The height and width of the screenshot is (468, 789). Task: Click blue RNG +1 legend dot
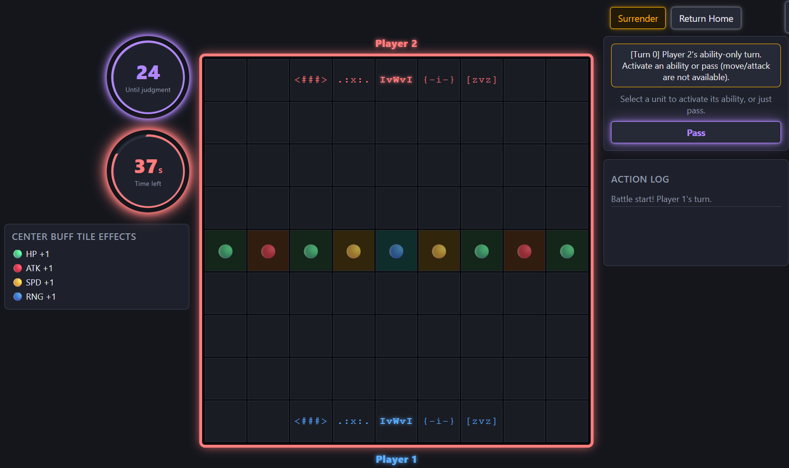(18, 296)
